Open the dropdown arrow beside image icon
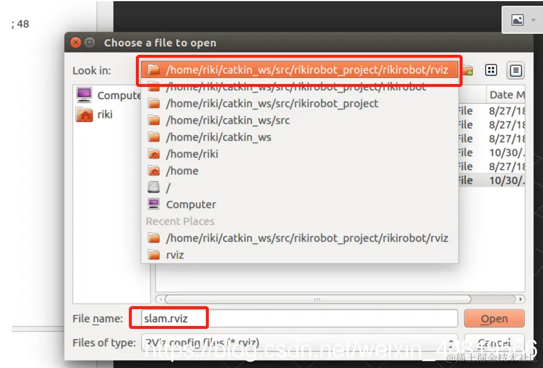 (533, 20)
